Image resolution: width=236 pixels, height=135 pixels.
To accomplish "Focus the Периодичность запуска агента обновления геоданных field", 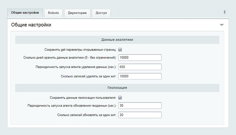I will pos(140,106).
